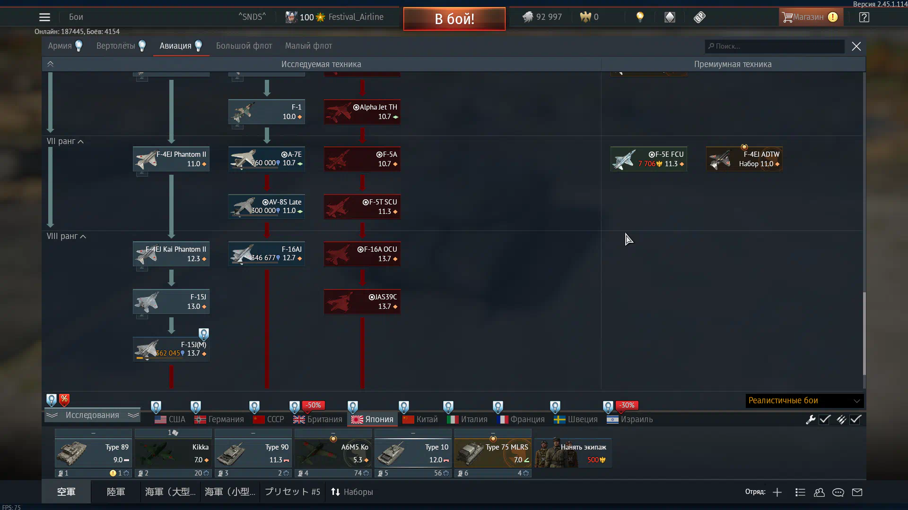
Task: Click the lightbulb hints icon in top bar
Action: [640, 17]
